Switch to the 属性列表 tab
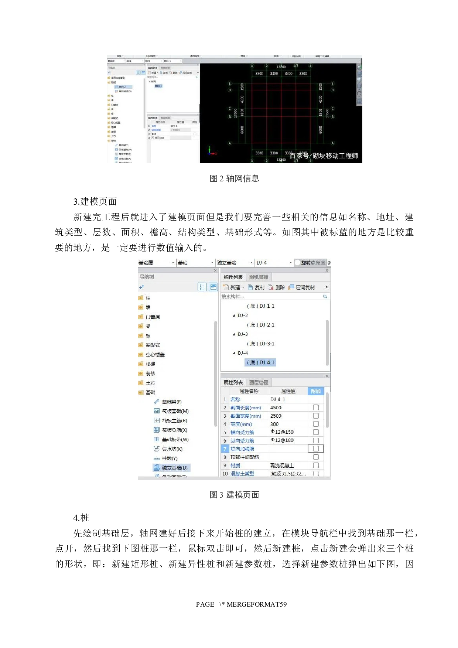 click(x=233, y=382)
